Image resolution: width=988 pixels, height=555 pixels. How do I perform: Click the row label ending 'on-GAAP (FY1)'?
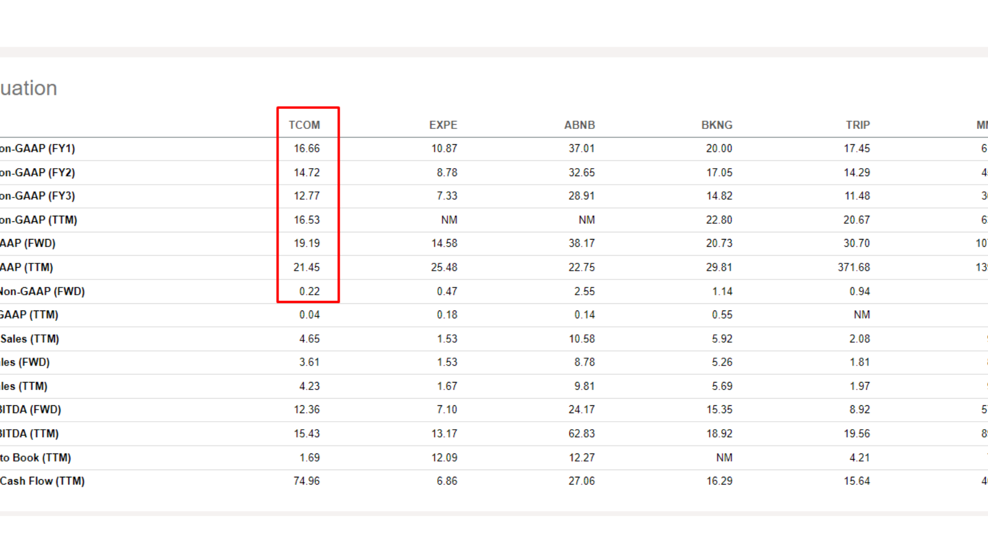pos(37,149)
